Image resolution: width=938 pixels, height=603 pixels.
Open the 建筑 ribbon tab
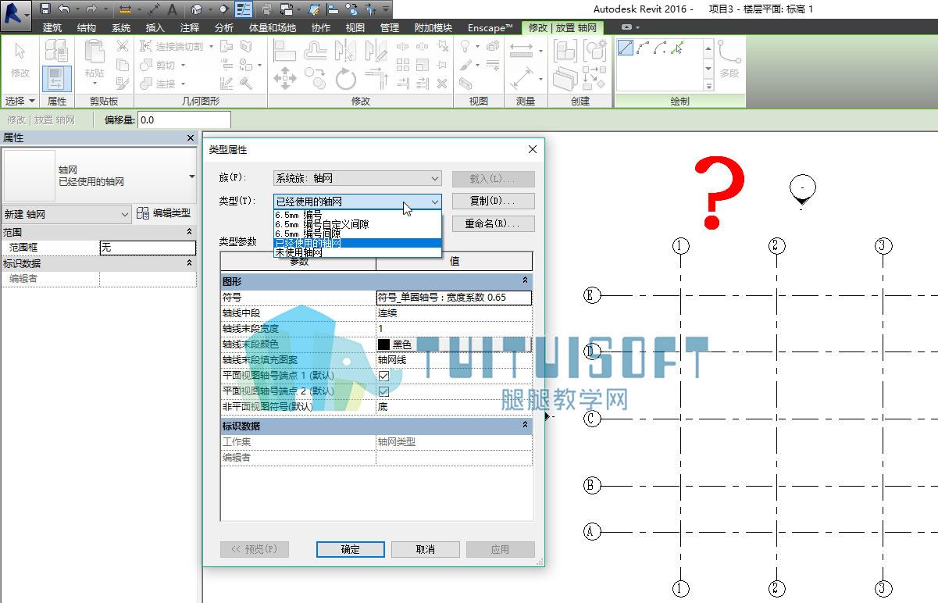(52, 28)
